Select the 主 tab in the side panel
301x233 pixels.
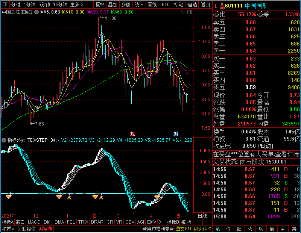pyautogui.click(x=283, y=229)
